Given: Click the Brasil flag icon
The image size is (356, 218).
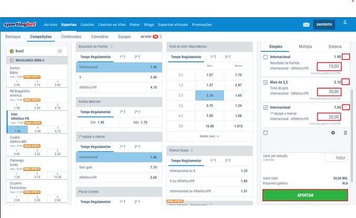Looking at the screenshot, I should (12, 51).
